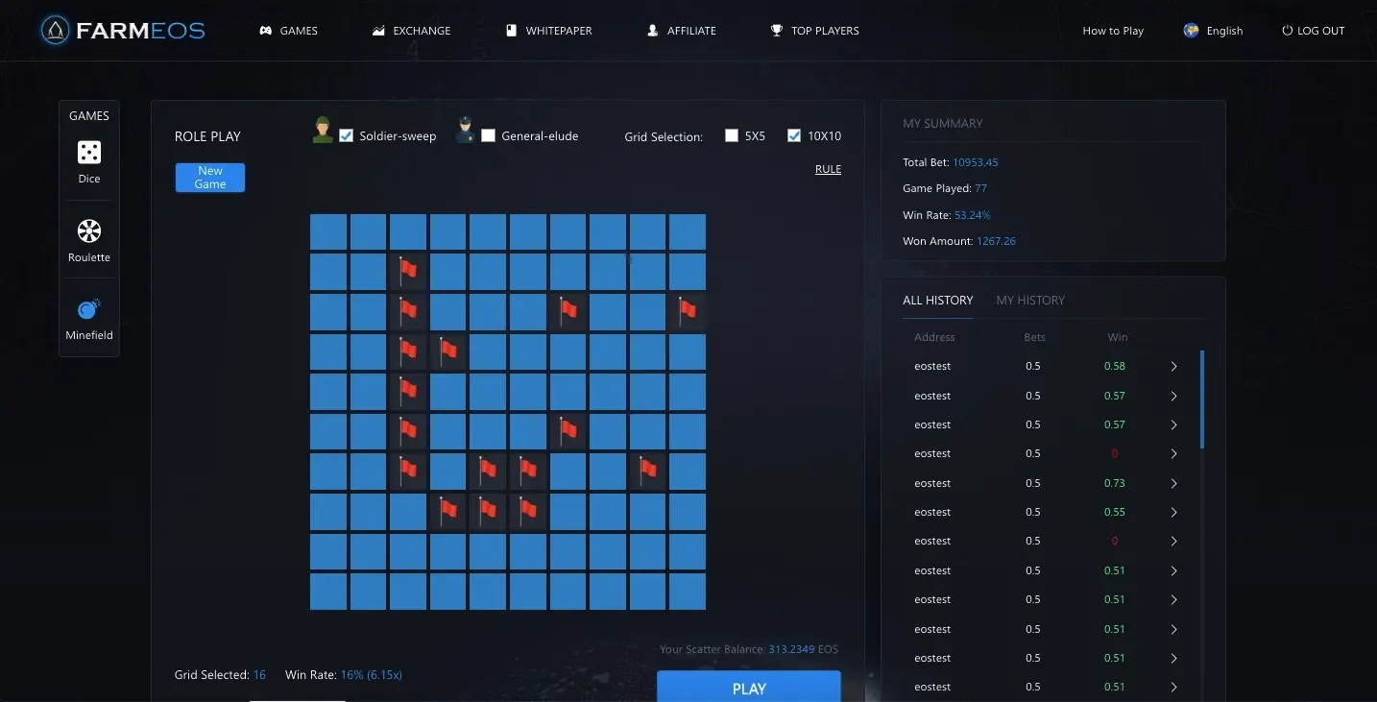Click LOG OUT
Image resolution: width=1377 pixels, height=702 pixels.
pyautogui.click(x=1314, y=31)
